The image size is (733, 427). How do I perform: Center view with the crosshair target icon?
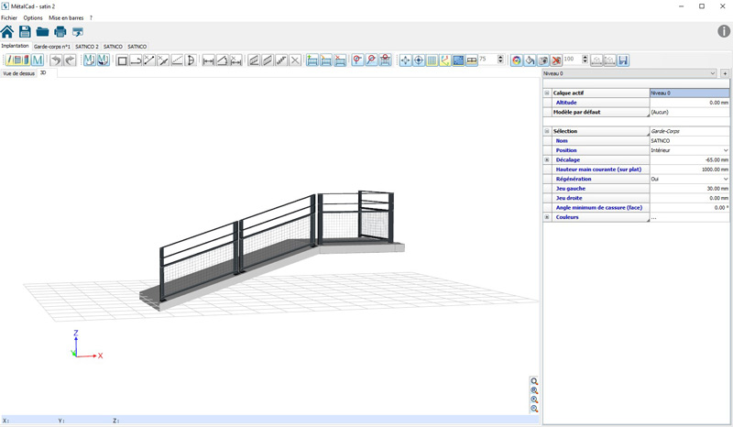tap(419, 60)
